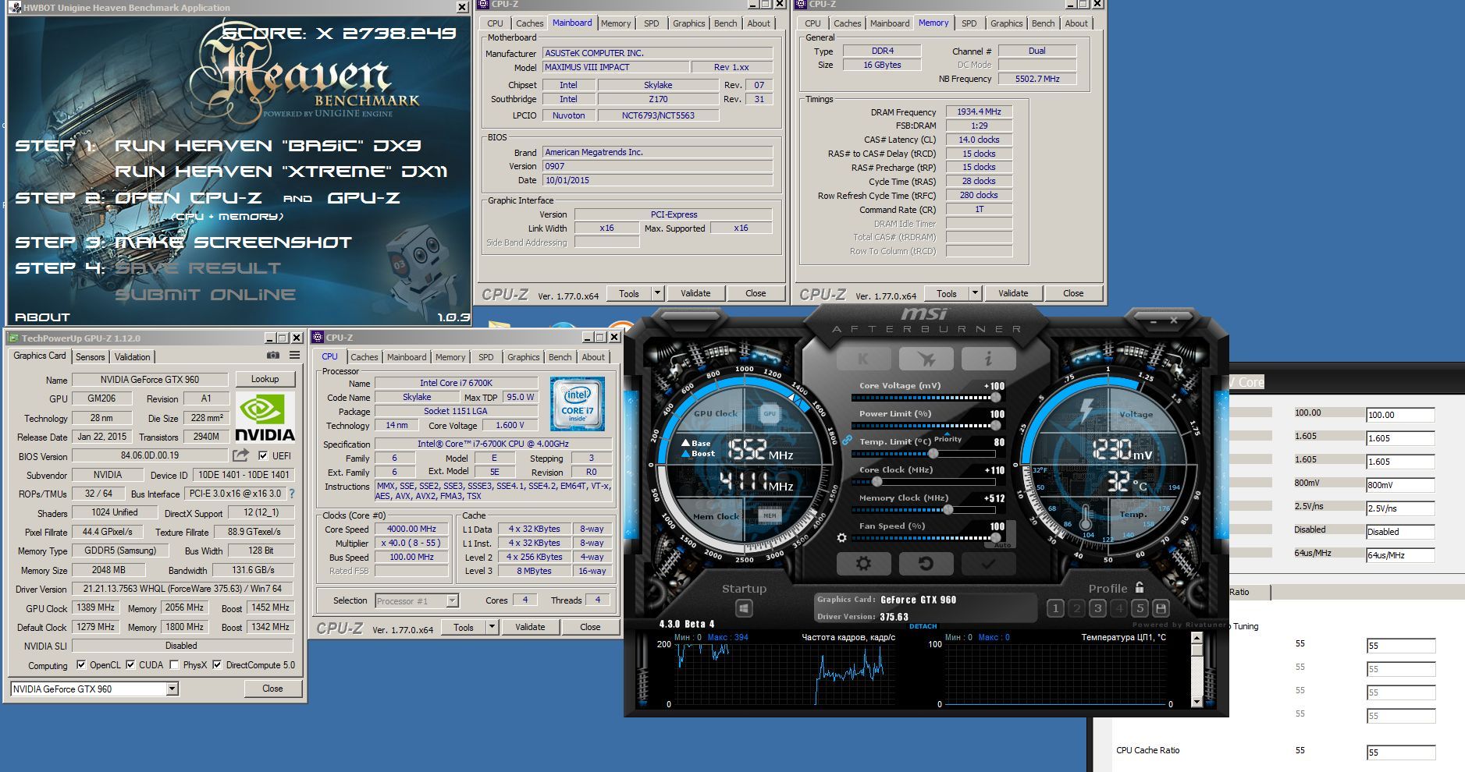Click the CPU Cache Ratio input field
This screenshot has width=1465, height=772.
[x=1400, y=753]
